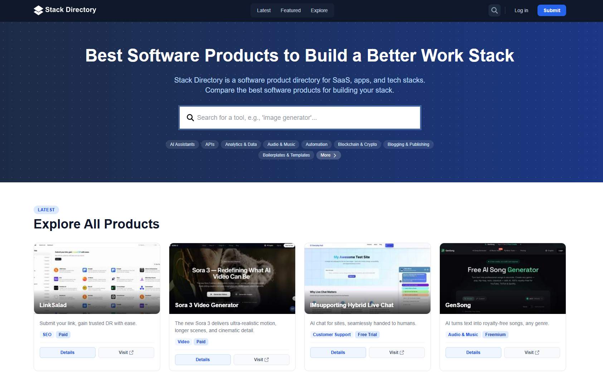
Task: Click the Stack Directory logo icon
Action: 37,10
